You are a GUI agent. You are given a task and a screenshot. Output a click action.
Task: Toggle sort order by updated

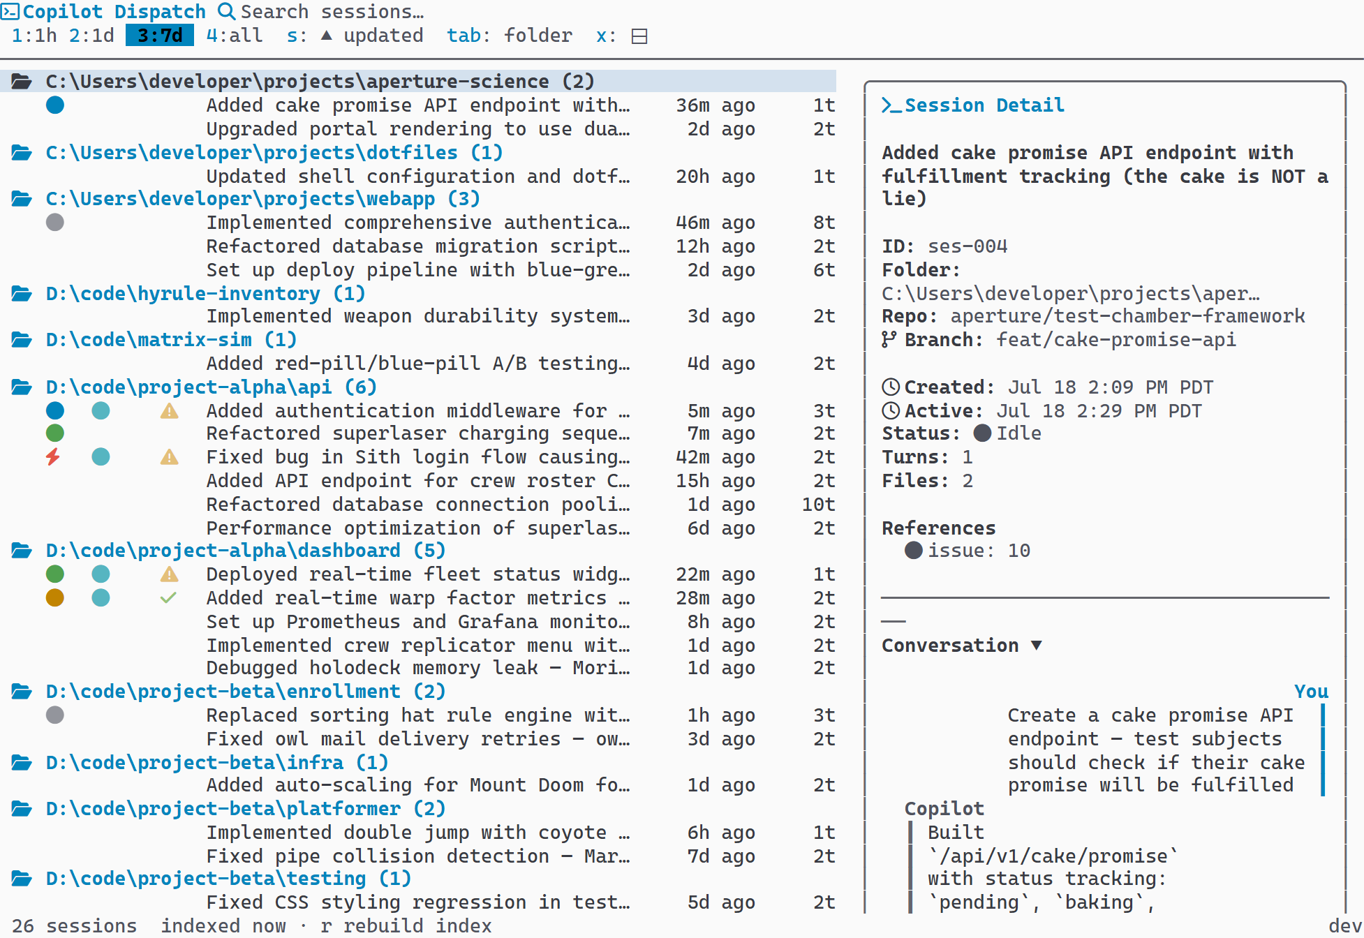(355, 36)
